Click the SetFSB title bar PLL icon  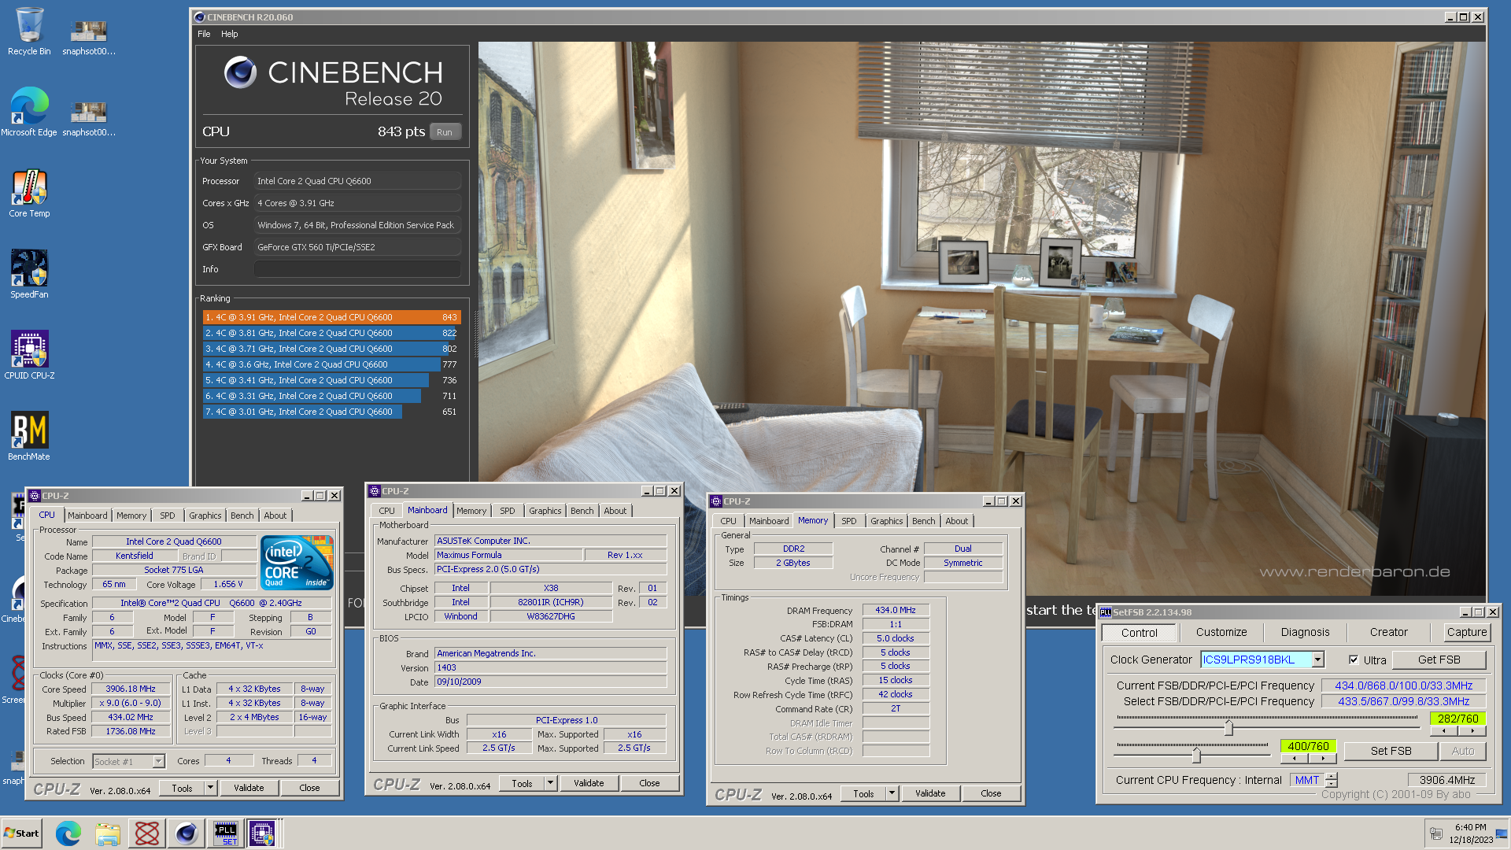point(1106,612)
